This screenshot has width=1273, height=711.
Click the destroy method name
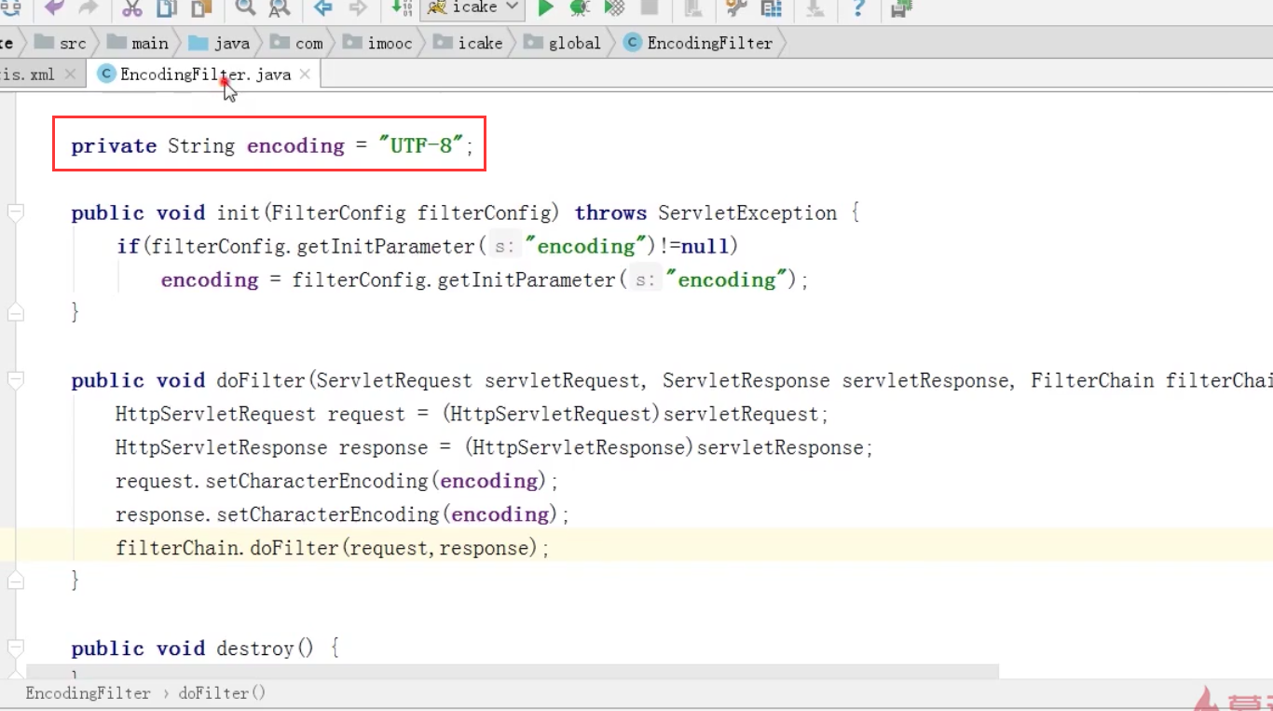255,649
